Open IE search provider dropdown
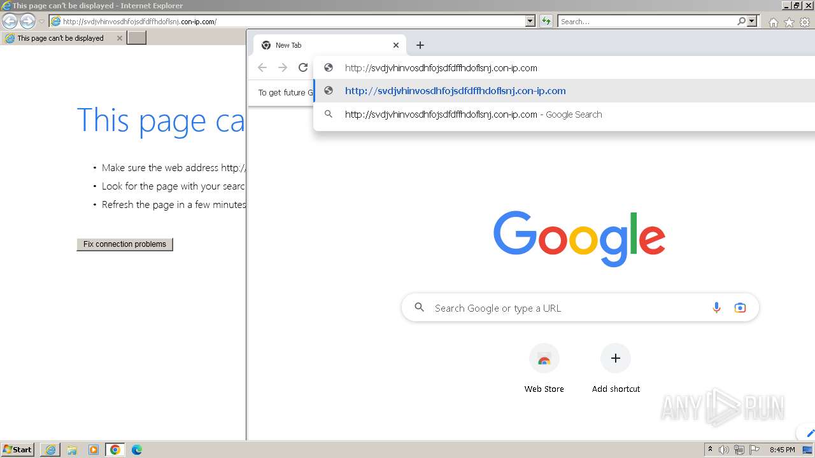The width and height of the screenshot is (815, 458). pyautogui.click(x=752, y=22)
